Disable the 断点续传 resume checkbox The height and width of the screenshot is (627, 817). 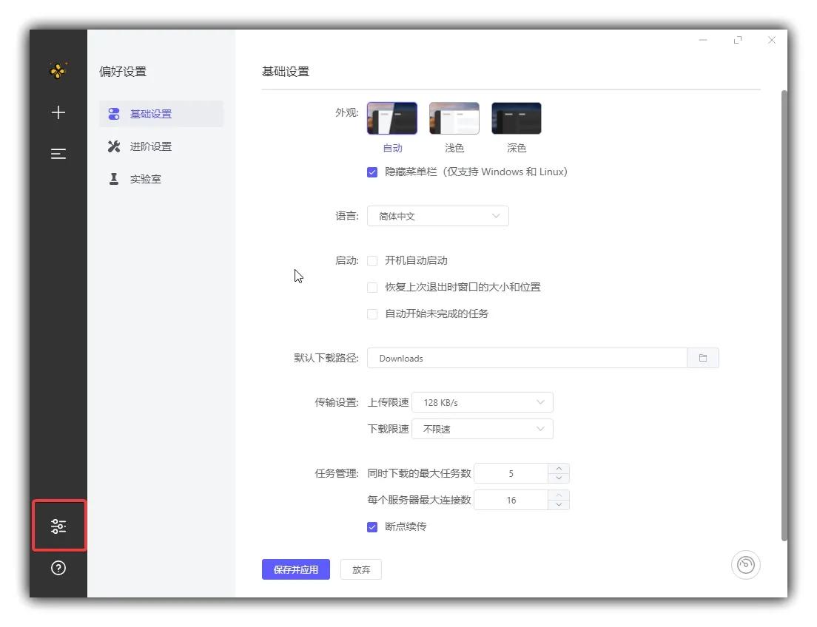click(372, 526)
